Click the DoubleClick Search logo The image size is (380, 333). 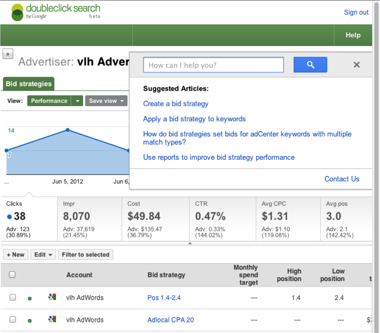pos(56,12)
